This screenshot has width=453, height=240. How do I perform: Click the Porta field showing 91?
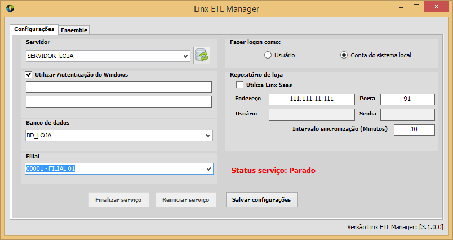(x=407, y=99)
